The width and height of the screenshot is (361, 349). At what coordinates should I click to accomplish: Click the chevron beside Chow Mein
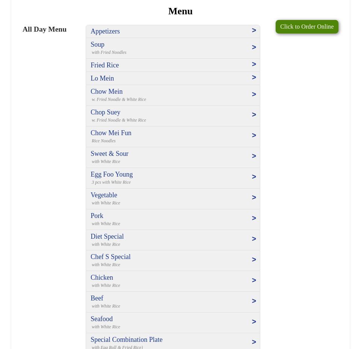254,94
